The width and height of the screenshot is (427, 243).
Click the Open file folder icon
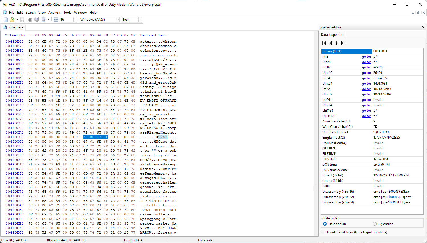(x=12, y=20)
